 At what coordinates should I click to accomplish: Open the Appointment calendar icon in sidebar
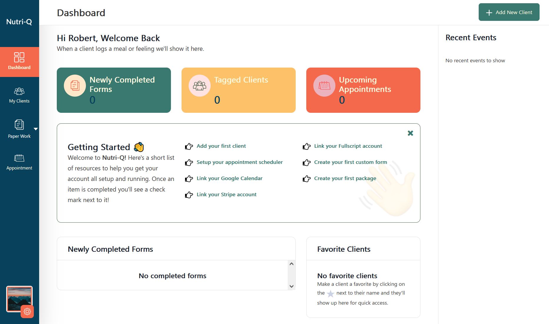[19, 158]
